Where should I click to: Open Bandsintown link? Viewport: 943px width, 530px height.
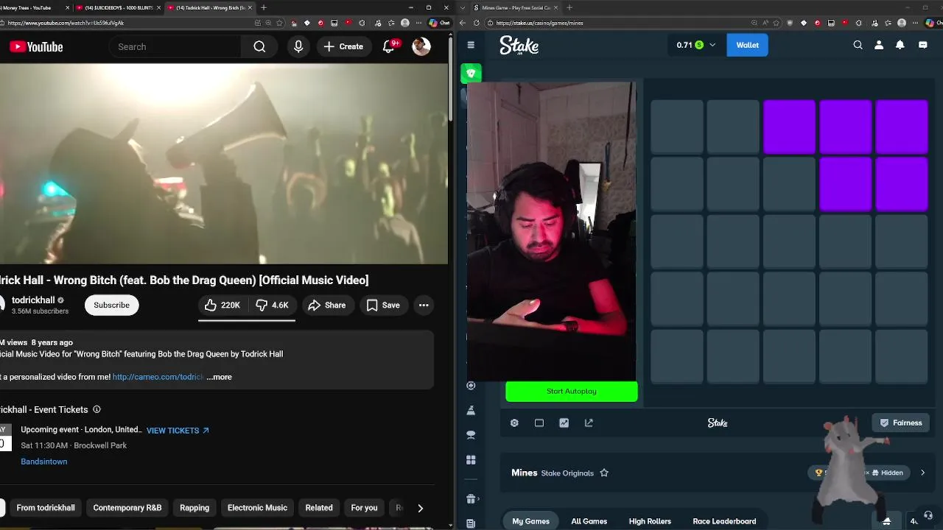coord(44,462)
